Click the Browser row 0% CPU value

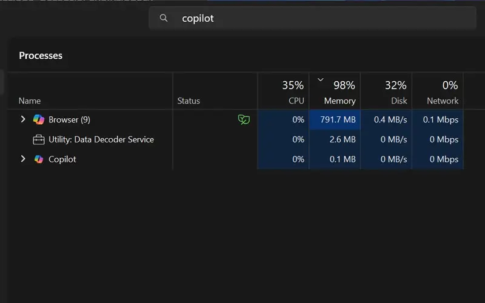point(298,119)
